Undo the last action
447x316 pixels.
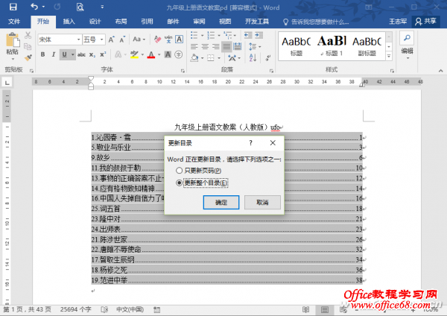tap(34, 7)
